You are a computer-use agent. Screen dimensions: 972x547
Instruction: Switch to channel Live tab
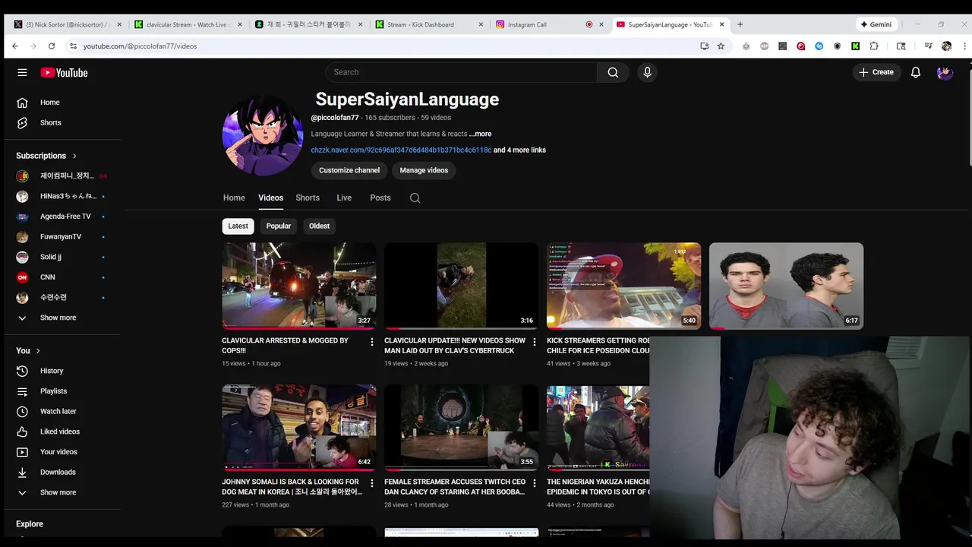[x=344, y=198]
